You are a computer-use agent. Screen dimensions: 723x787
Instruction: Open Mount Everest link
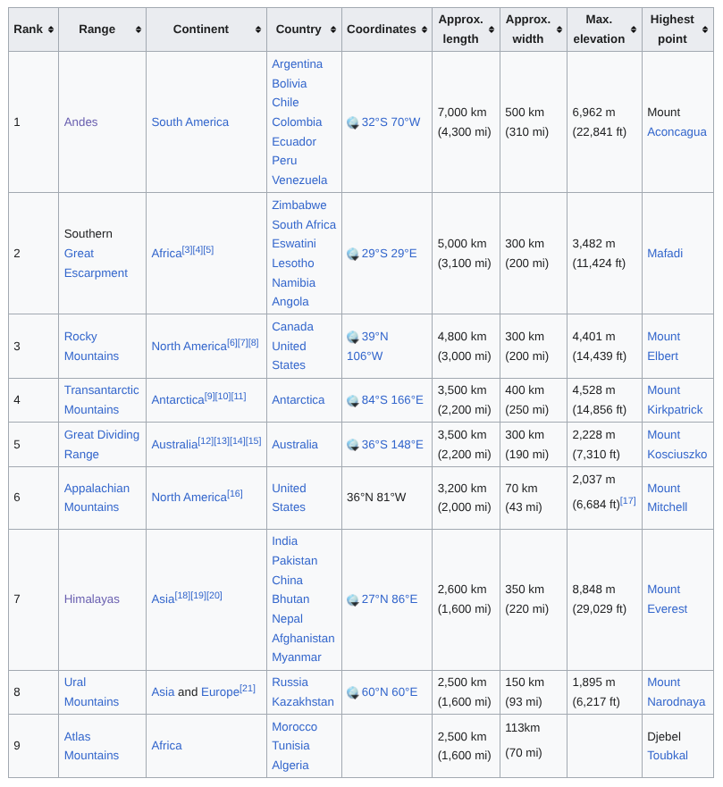click(668, 599)
